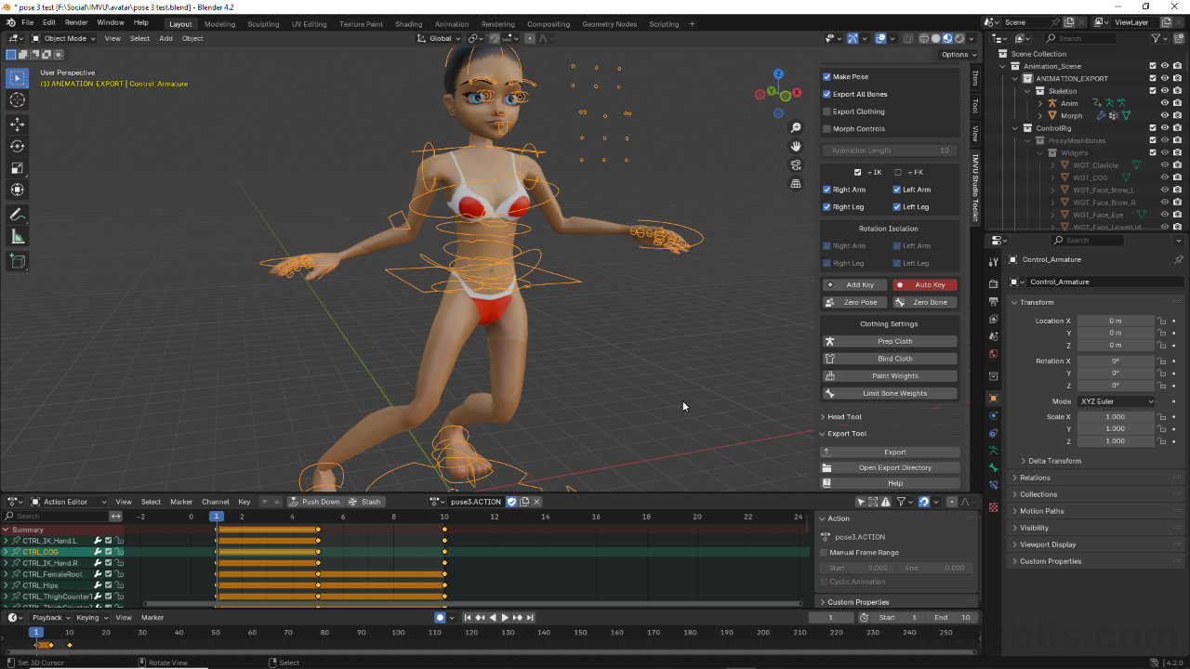Open XYZ Euler rotation mode dropdown
Viewport: 1190px width, 669px height.
[x=1117, y=401]
